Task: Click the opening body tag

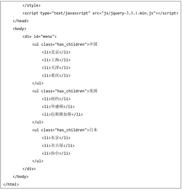Action: tap(19, 29)
